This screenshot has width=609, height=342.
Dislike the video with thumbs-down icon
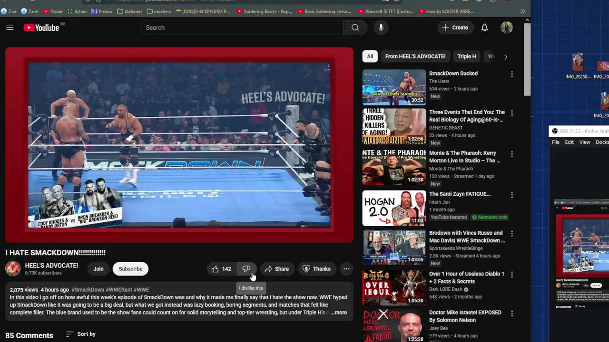tap(246, 269)
